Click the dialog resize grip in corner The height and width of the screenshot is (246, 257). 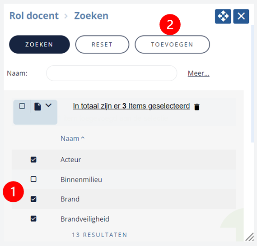click(x=249, y=237)
